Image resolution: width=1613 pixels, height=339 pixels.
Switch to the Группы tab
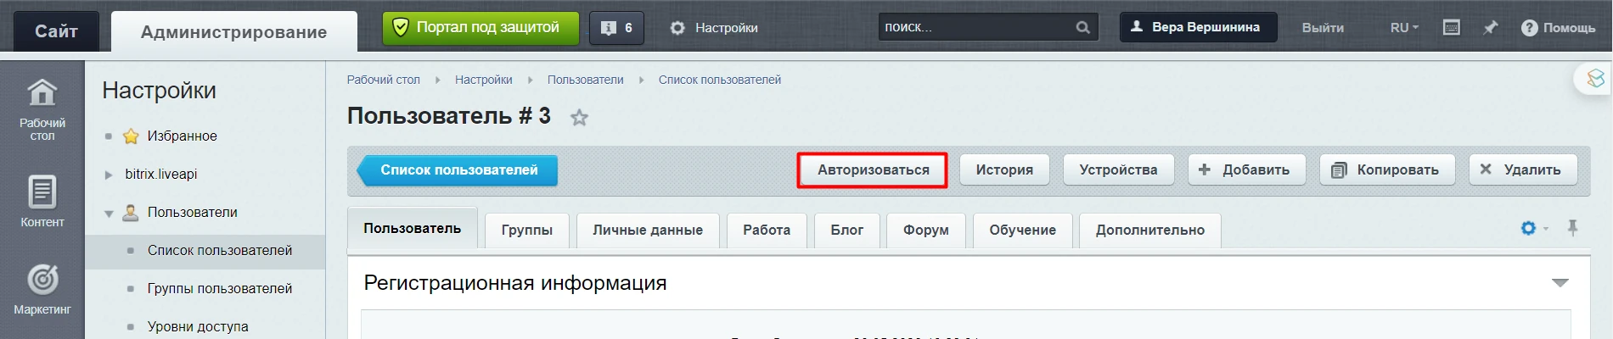526,230
